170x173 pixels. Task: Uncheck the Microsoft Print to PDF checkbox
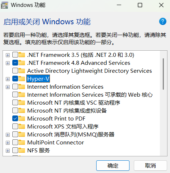(15, 118)
